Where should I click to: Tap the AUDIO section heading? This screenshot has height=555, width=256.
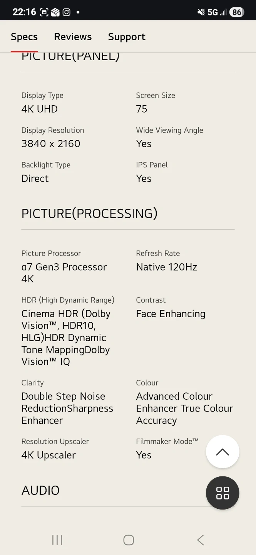tap(40, 491)
